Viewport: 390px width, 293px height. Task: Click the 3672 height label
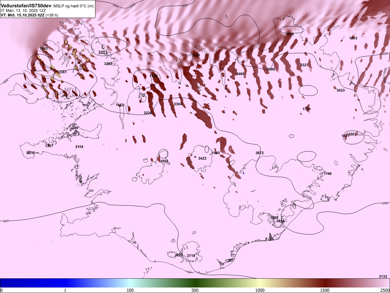click(x=260, y=153)
